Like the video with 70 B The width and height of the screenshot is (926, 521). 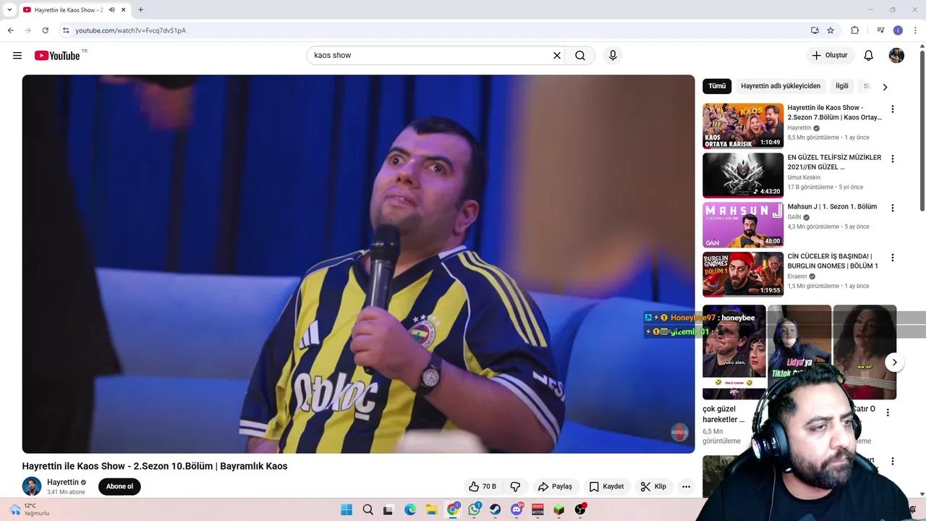482,486
